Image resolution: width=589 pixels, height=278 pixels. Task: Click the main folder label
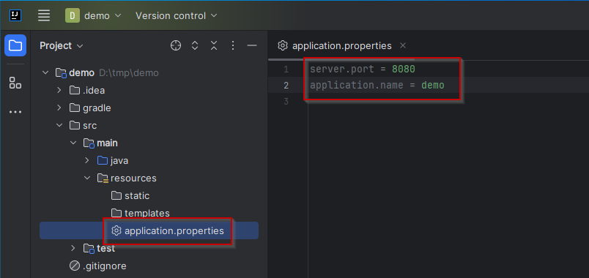[x=107, y=143]
